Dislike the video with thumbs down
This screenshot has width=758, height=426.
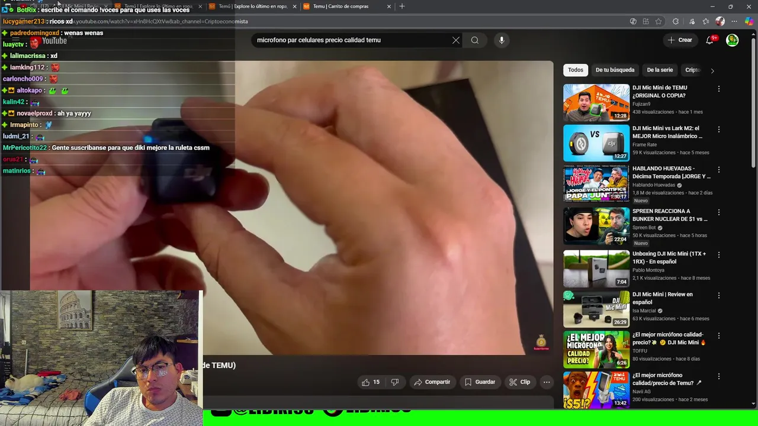pyautogui.click(x=394, y=382)
